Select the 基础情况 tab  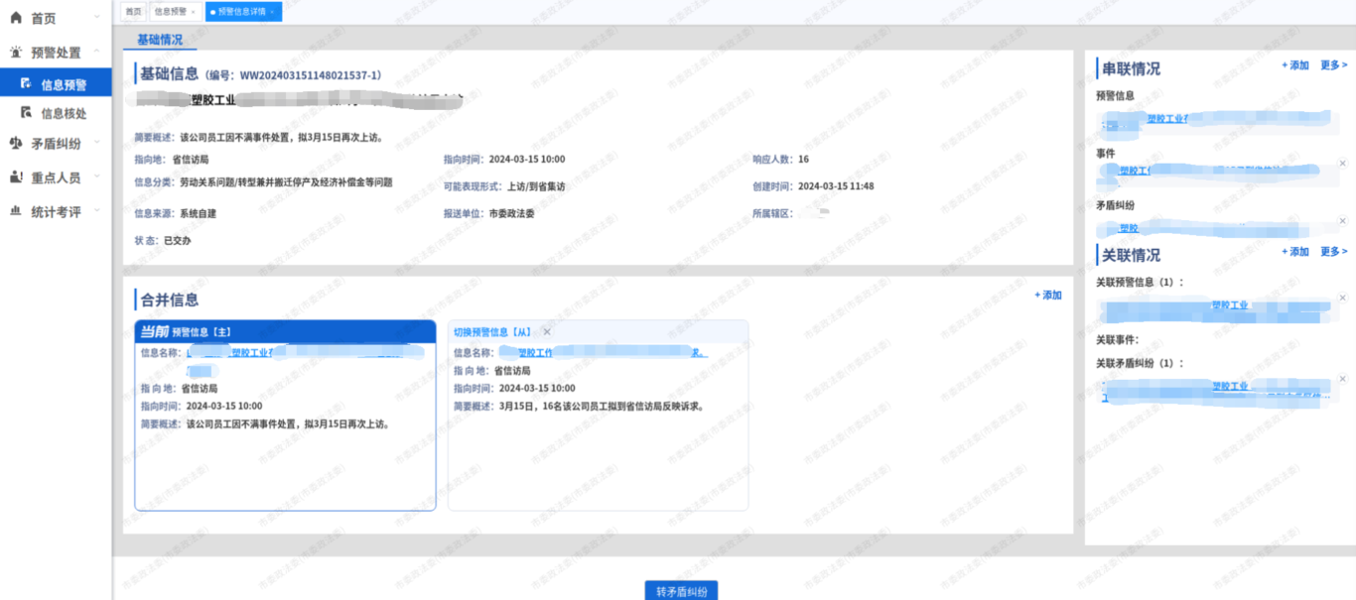click(x=160, y=40)
